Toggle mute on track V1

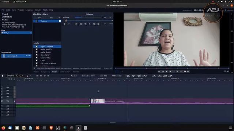2,101
